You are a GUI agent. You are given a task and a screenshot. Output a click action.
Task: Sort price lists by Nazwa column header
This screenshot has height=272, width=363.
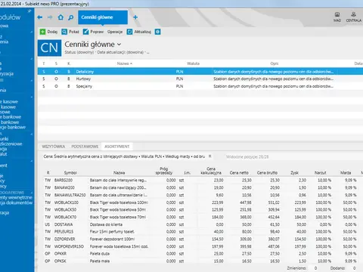[x=125, y=63]
